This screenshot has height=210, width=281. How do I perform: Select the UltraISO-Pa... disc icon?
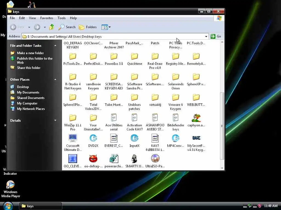155,159
